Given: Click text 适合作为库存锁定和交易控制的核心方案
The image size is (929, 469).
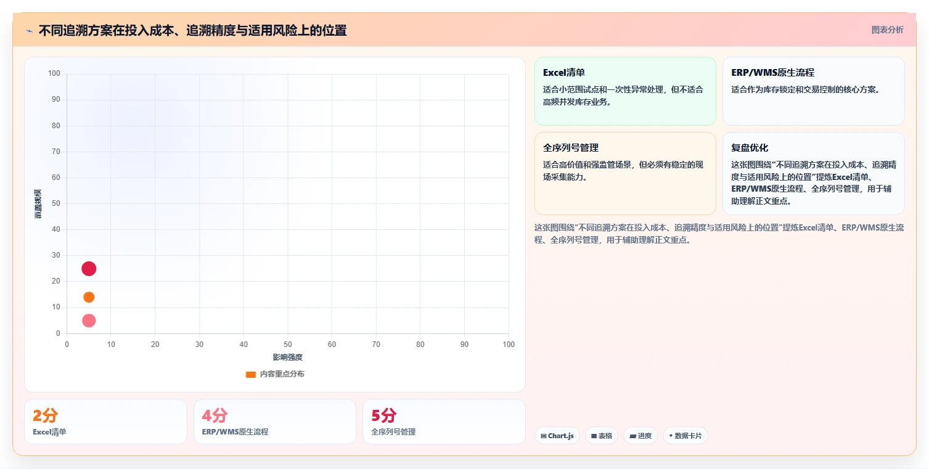Looking at the screenshot, I should 806,89.
